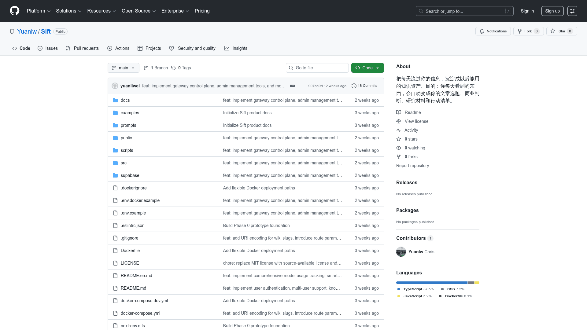Click the stars icon in About
The height and width of the screenshot is (330, 587).
[399, 139]
